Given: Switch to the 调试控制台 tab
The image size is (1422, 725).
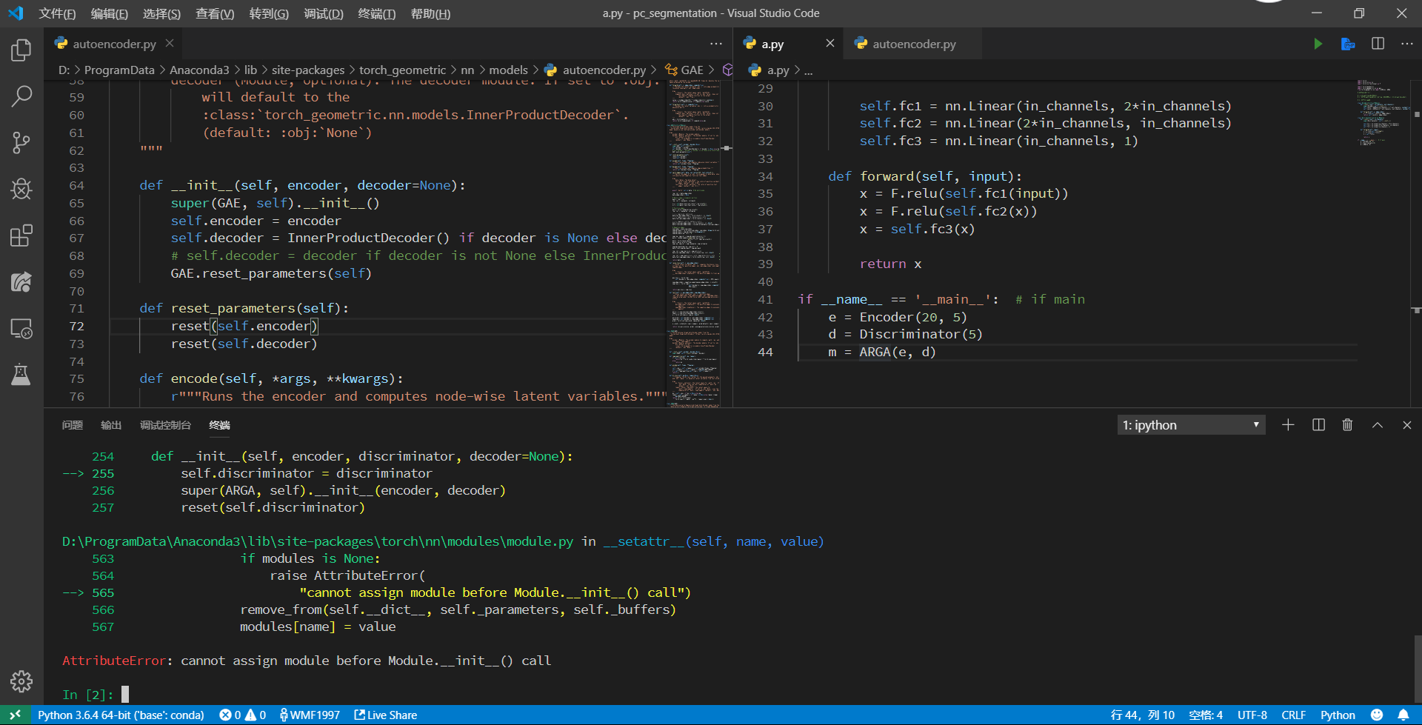Looking at the screenshot, I should coord(164,425).
